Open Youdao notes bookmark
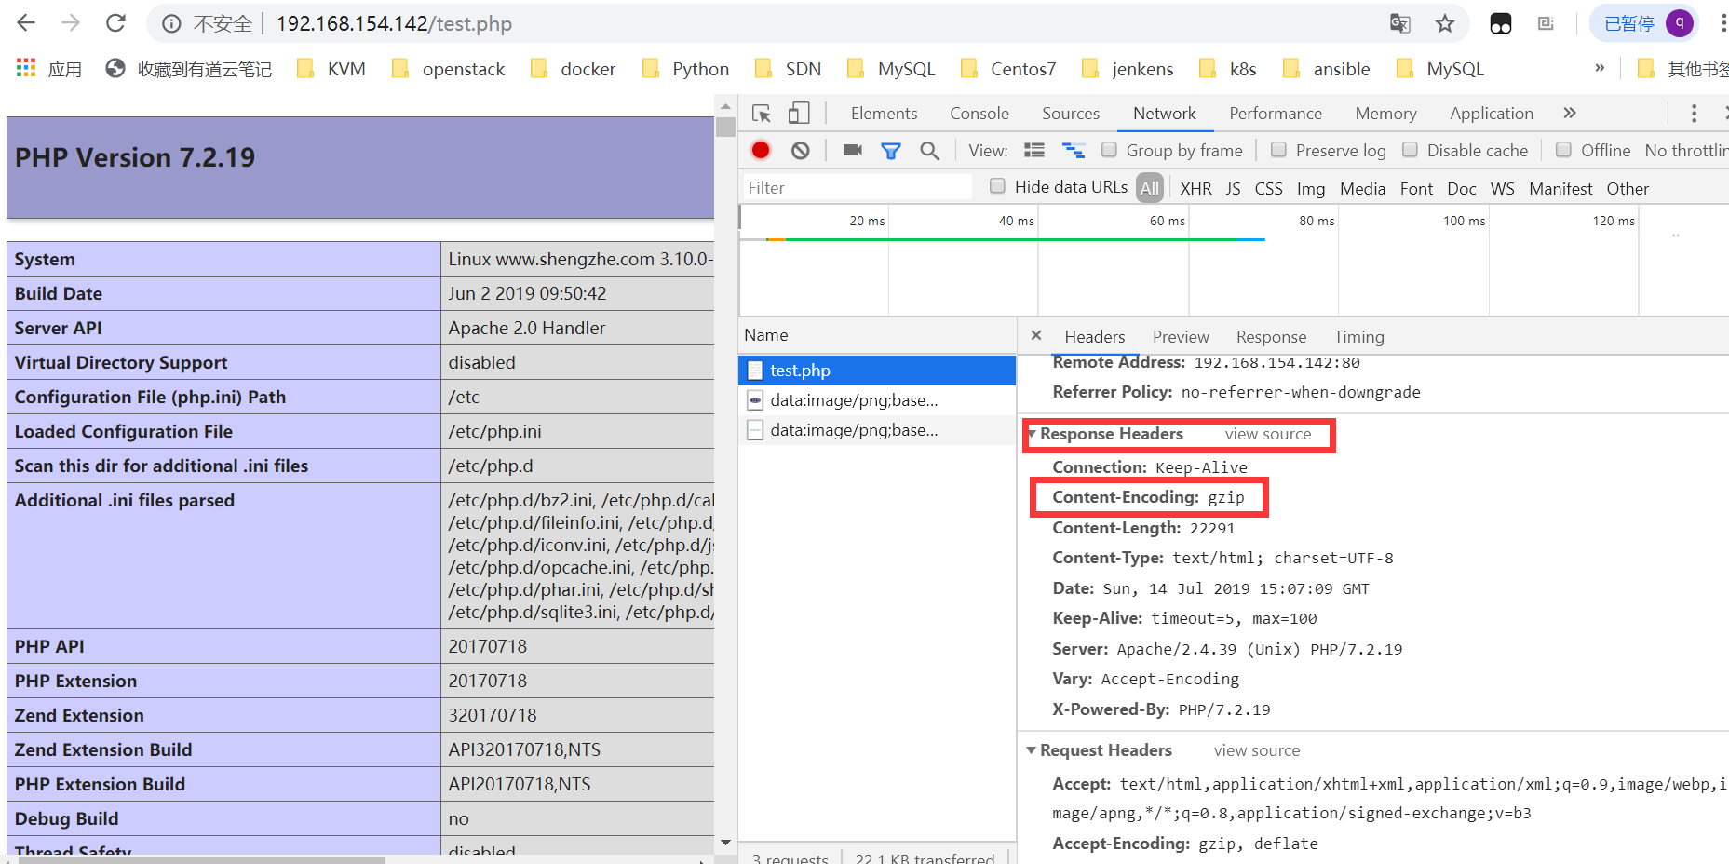The width and height of the screenshot is (1729, 864). coord(189,69)
